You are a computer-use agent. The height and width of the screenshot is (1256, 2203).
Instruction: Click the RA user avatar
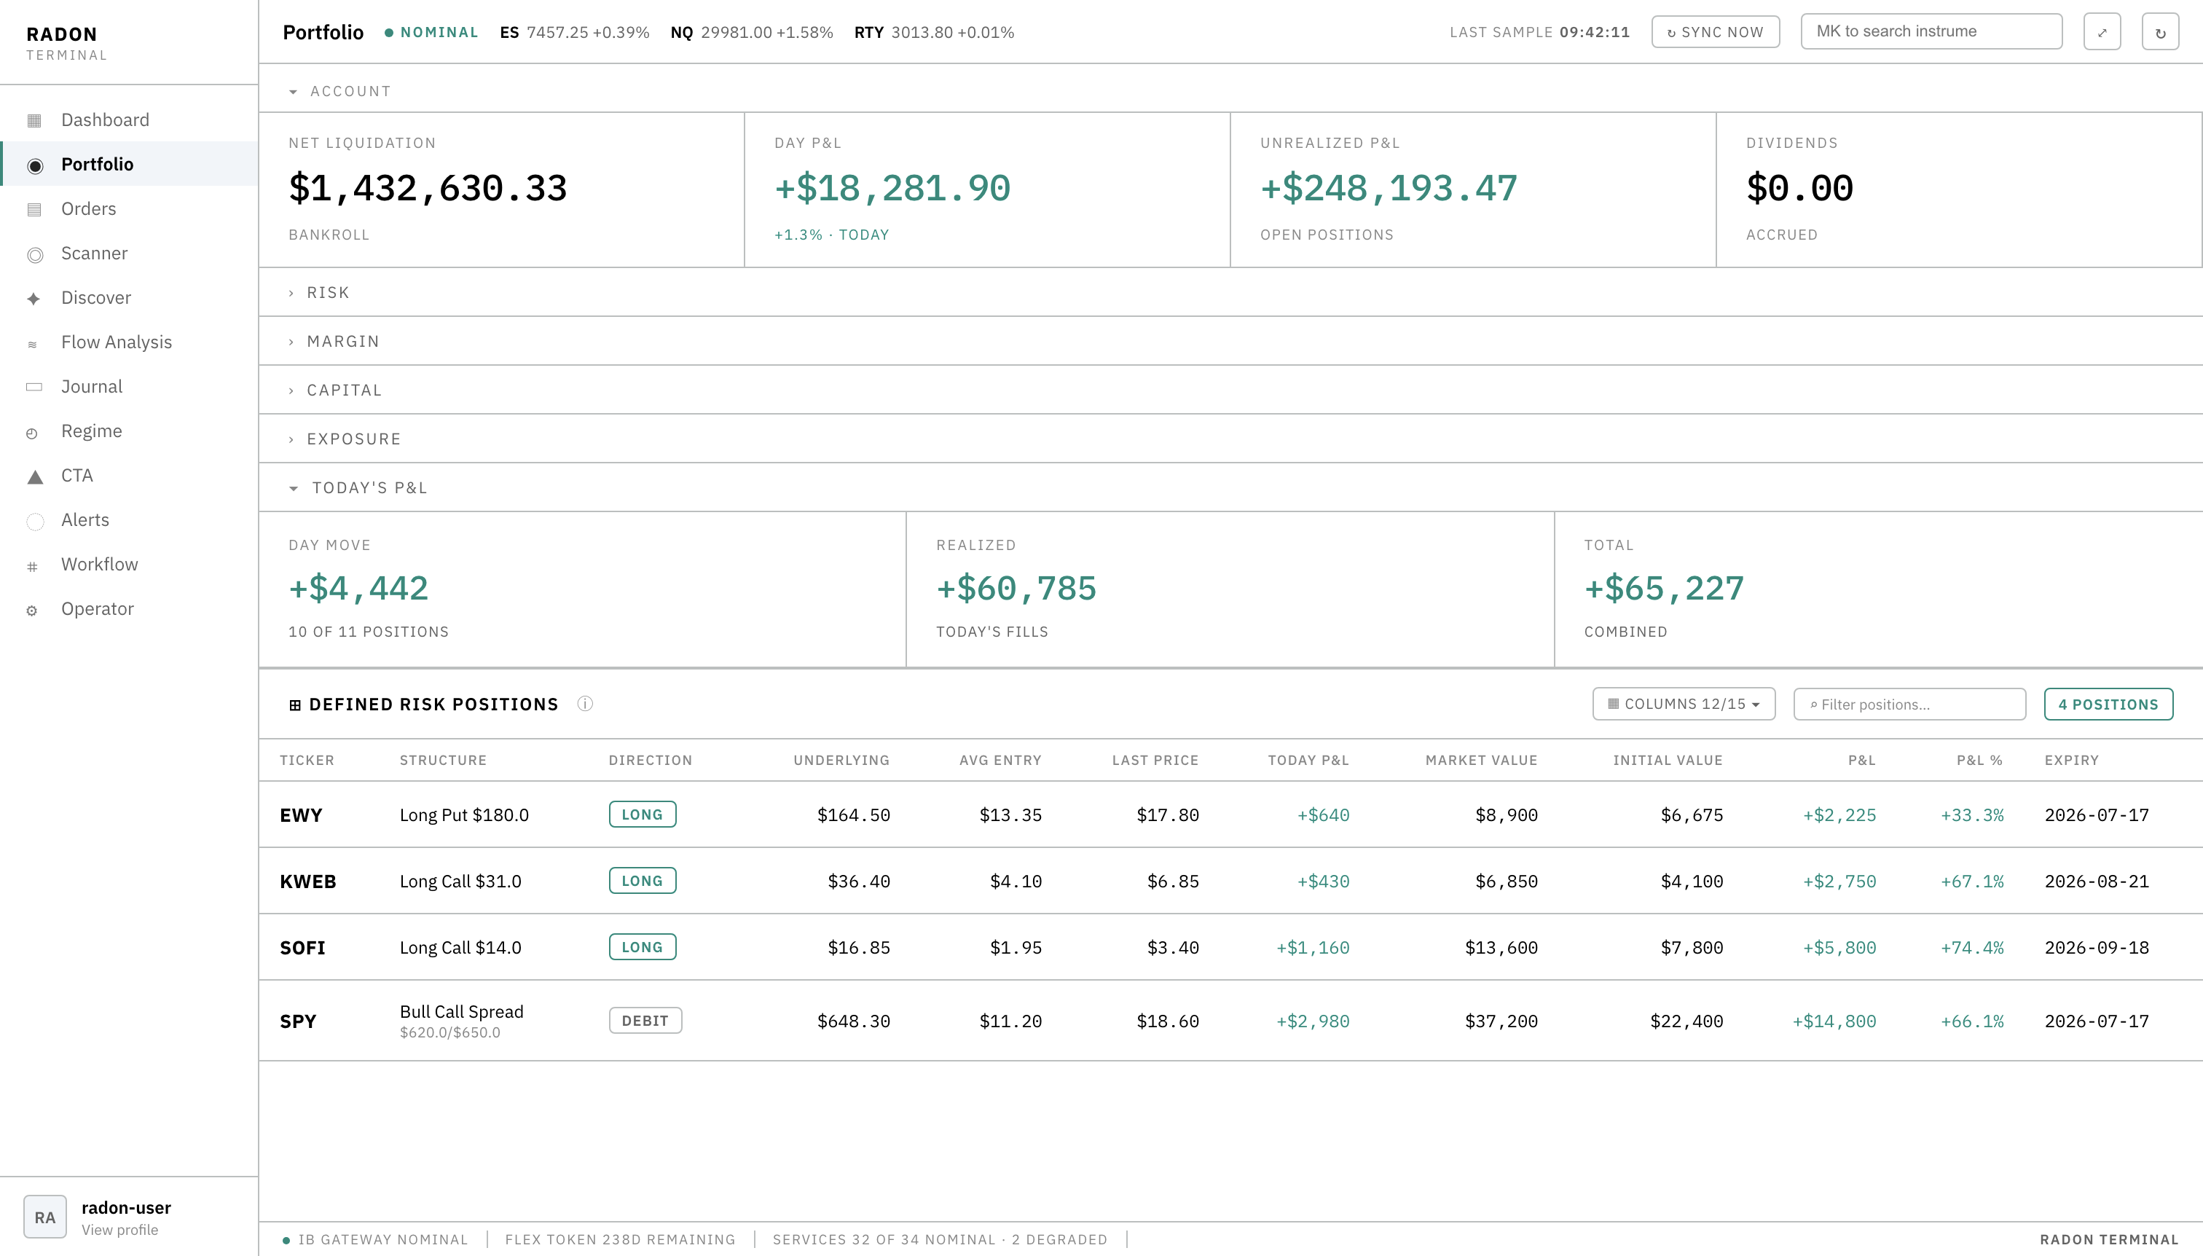click(x=45, y=1217)
